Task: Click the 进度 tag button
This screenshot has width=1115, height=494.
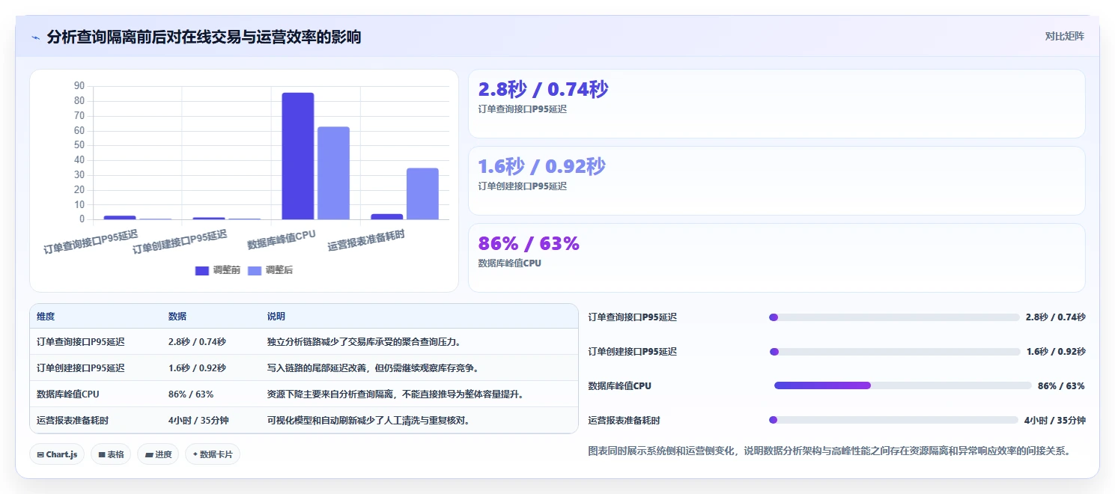Action: click(158, 454)
